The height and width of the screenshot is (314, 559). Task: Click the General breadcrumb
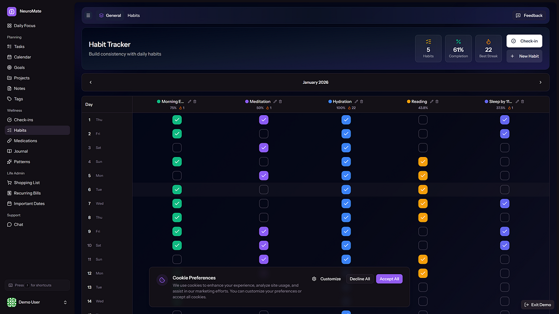pos(110,16)
